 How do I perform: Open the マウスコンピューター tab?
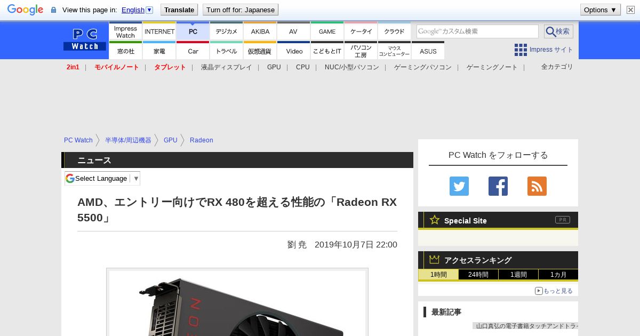pyautogui.click(x=394, y=51)
